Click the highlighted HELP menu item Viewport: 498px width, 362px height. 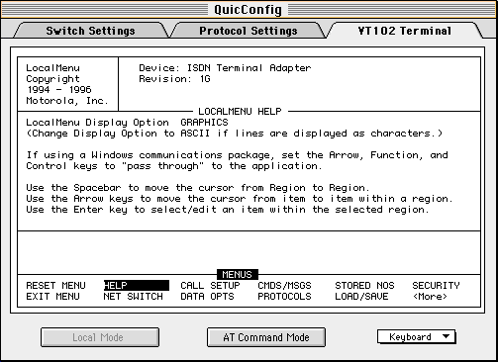pos(137,286)
